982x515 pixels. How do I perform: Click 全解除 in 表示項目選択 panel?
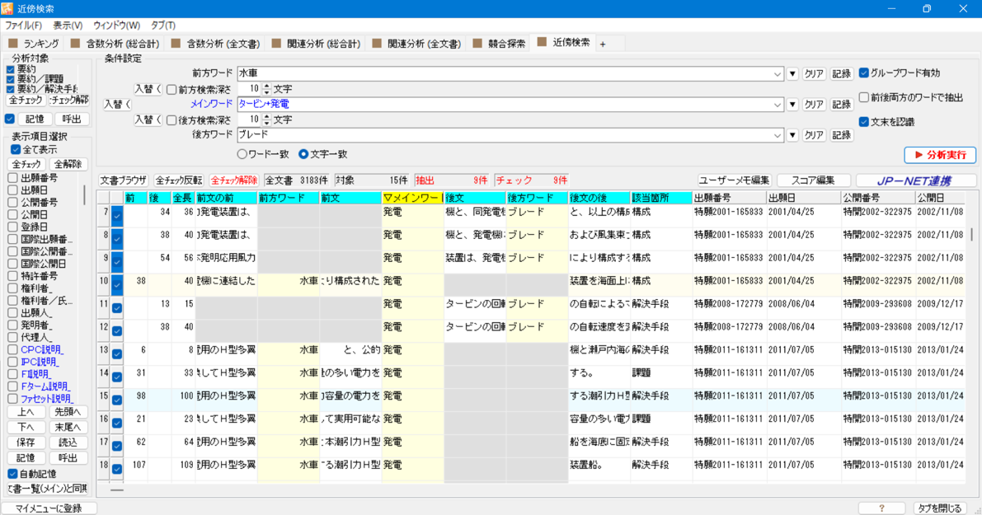68,165
